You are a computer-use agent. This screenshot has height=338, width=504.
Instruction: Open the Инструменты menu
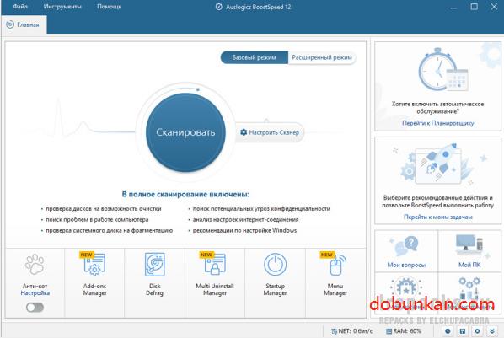coord(62,7)
